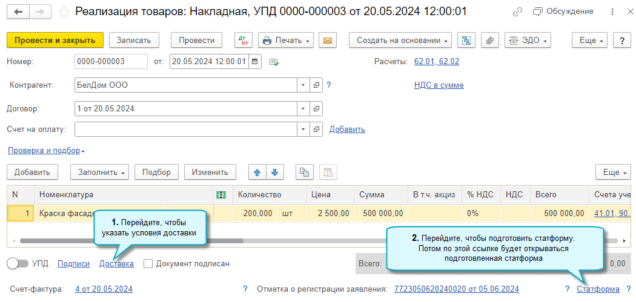636x302 pixels.
Task: Click the Номер input field
Action: click(111, 62)
